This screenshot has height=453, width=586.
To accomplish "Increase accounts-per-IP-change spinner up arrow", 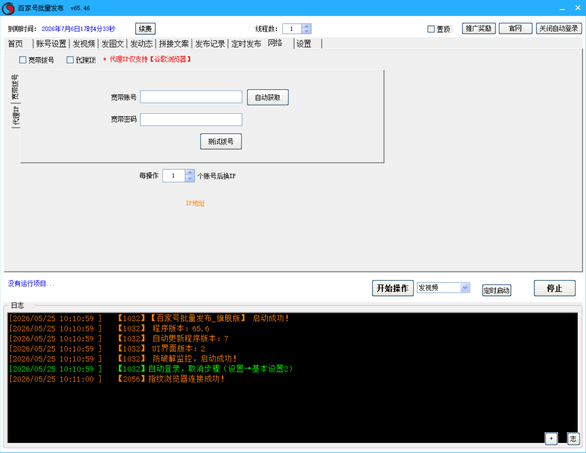I will tap(190, 173).
